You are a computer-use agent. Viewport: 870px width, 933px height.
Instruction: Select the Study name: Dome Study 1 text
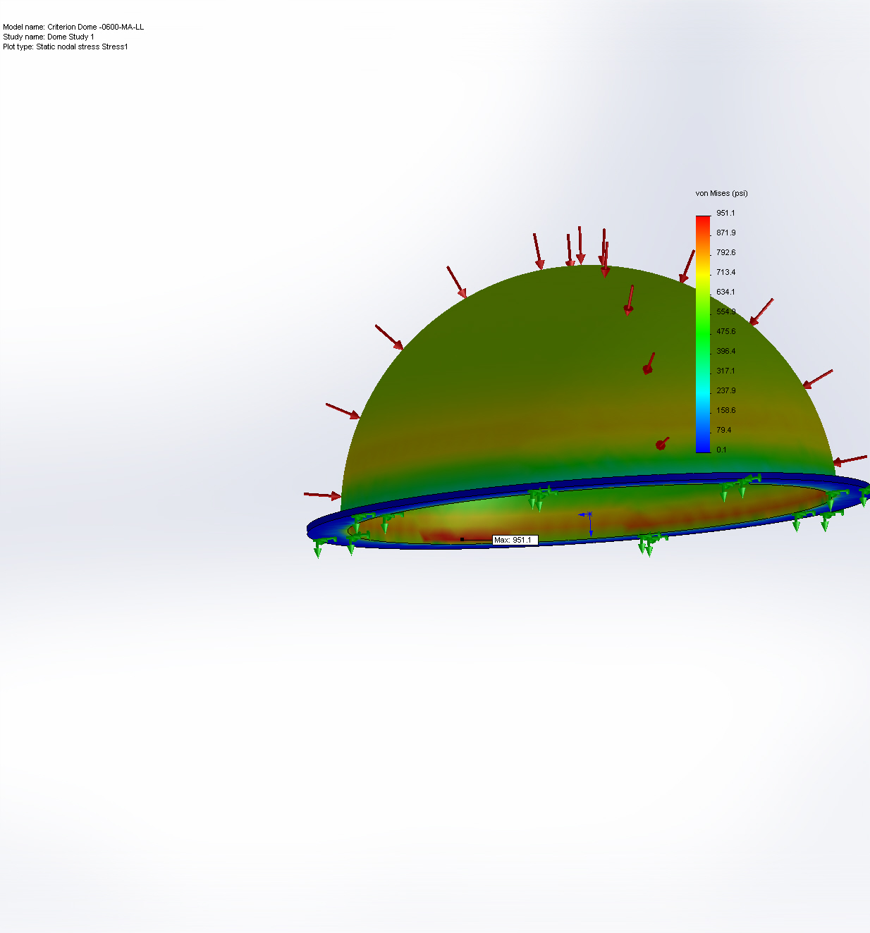[49, 37]
